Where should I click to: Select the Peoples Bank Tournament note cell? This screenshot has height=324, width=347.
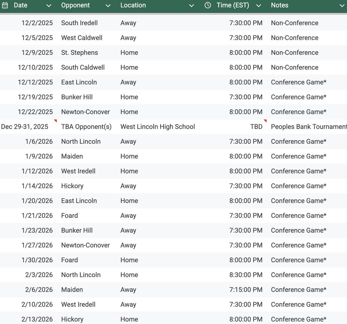pyautogui.click(x=309, y=127)
